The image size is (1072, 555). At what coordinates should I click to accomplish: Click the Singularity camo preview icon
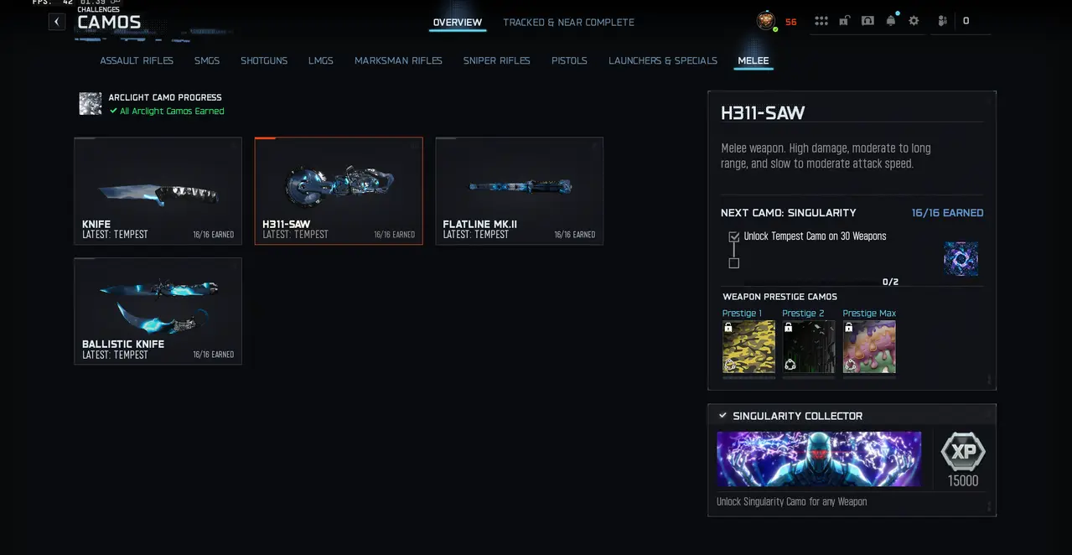coord(961,259)
